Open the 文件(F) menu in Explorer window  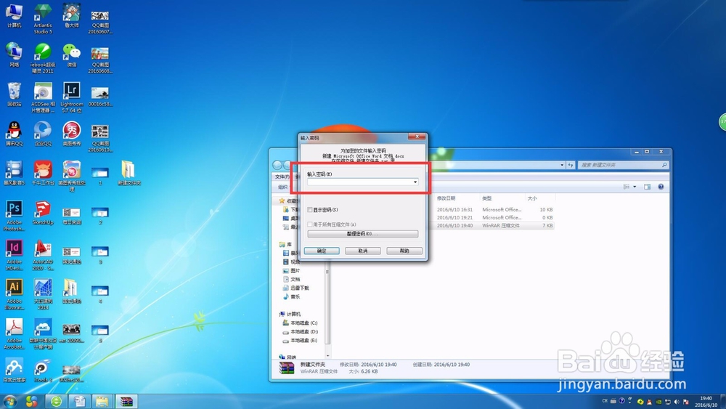pyautogui.click(x=282, y=177)
